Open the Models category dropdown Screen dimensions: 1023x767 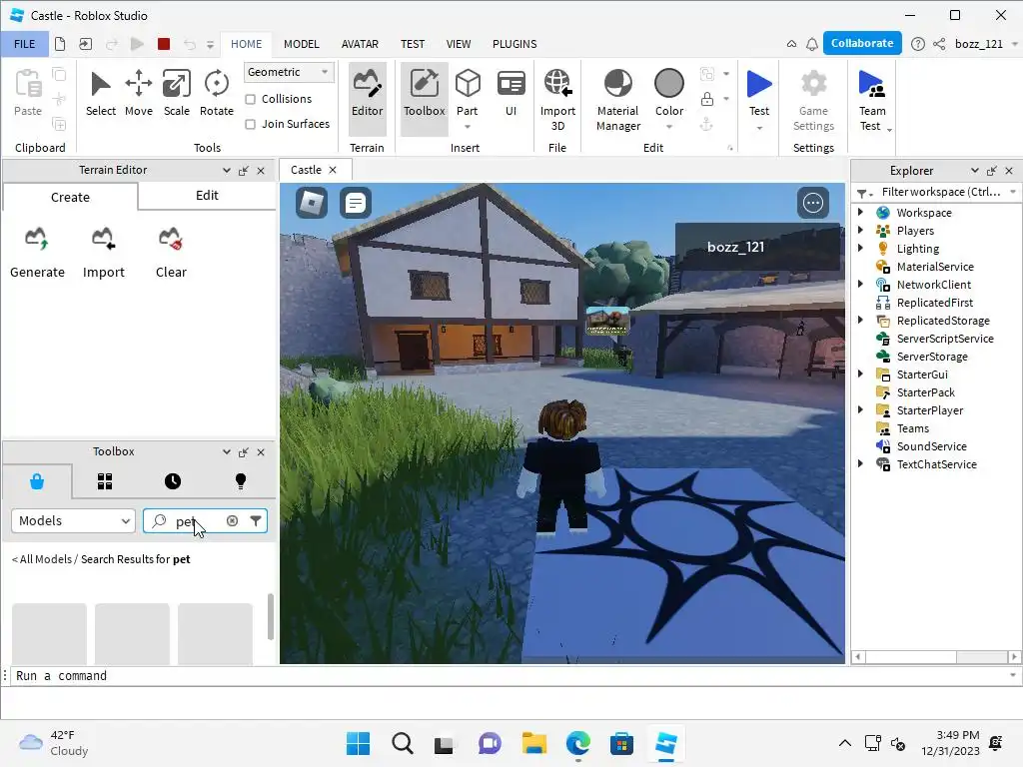coord(73,520)
